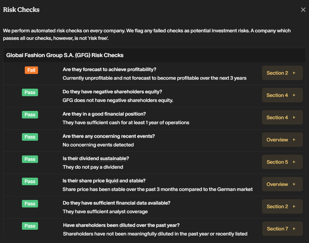
Task: Click 'Shareholders have not been meaningfully diluted' text
Action: (155, 234)
